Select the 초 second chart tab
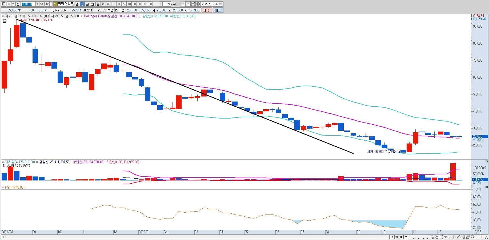The height and width of the screenshot is (240, 489). [x=103, y=4]
